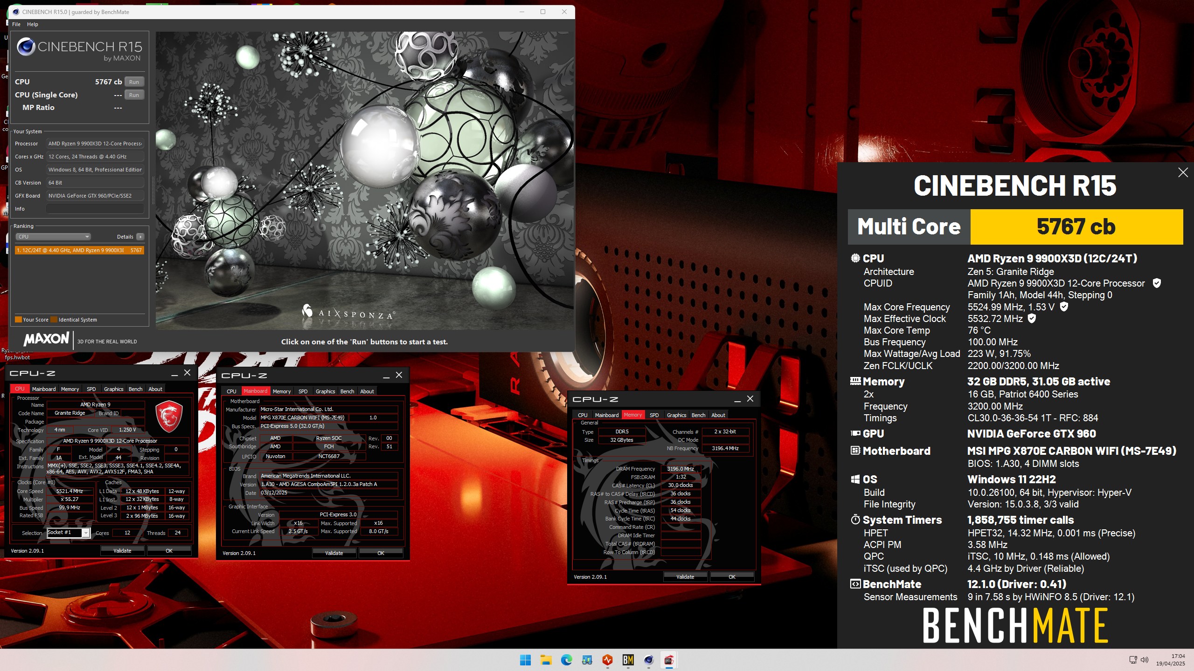Click Validate in CPU-Z CPU window
Screen dimensions: 1194x671
(x=122, y=550)
